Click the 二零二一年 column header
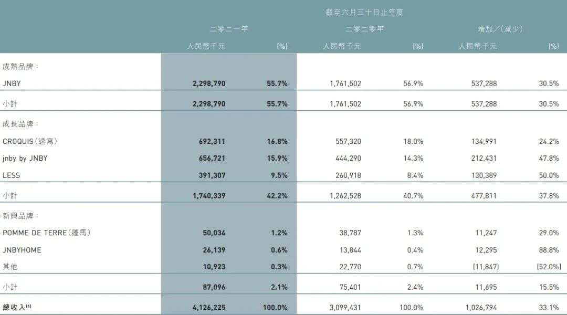The width and height of the screenshot is (567, 315). (228, 29)
